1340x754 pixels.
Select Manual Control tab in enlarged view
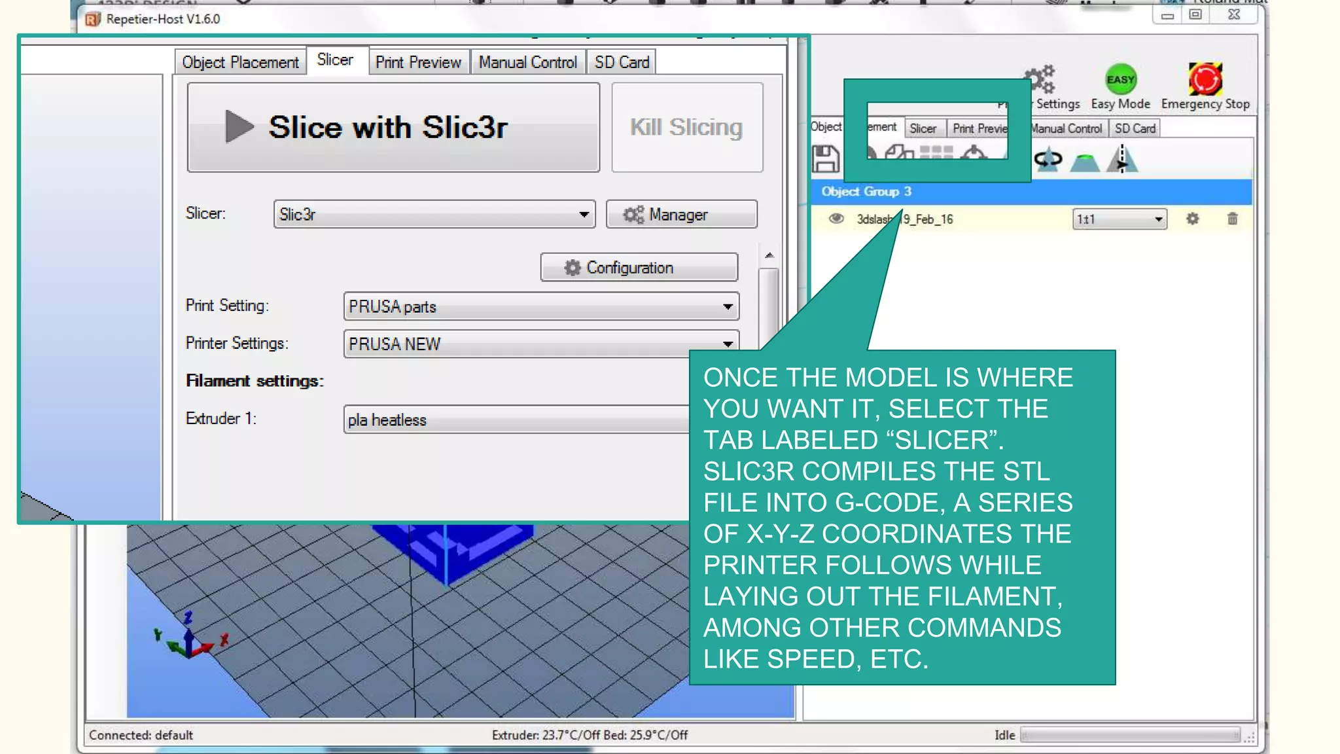[527, 62]
